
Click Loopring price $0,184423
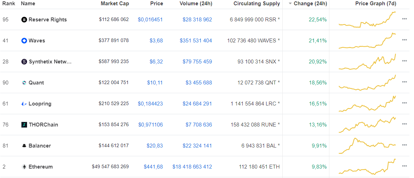click(150, 104)
